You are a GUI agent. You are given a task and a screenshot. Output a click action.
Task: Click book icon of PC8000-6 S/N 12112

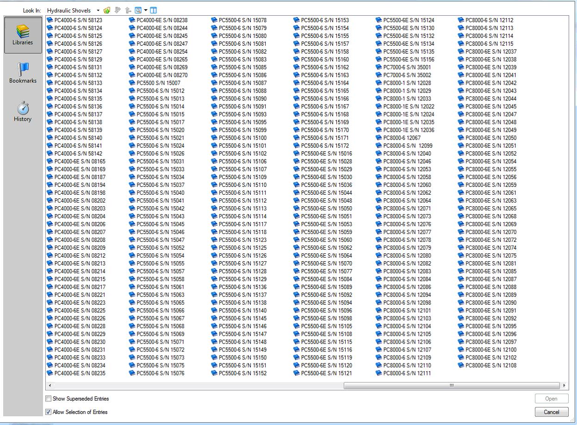[x=461, y=20]
